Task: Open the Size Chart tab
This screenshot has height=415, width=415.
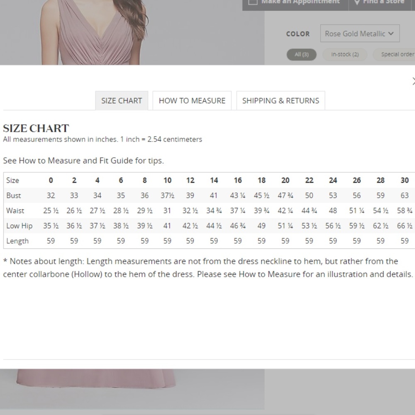Action: pos(122,100)
